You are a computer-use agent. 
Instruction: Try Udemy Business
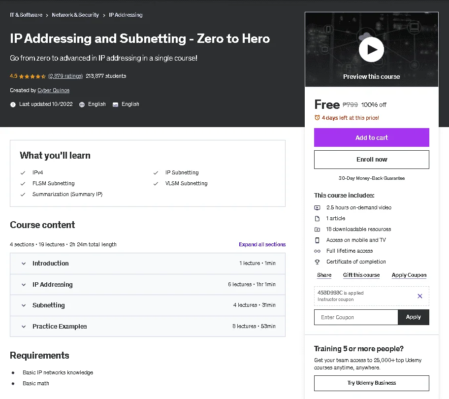click(371, 383)
